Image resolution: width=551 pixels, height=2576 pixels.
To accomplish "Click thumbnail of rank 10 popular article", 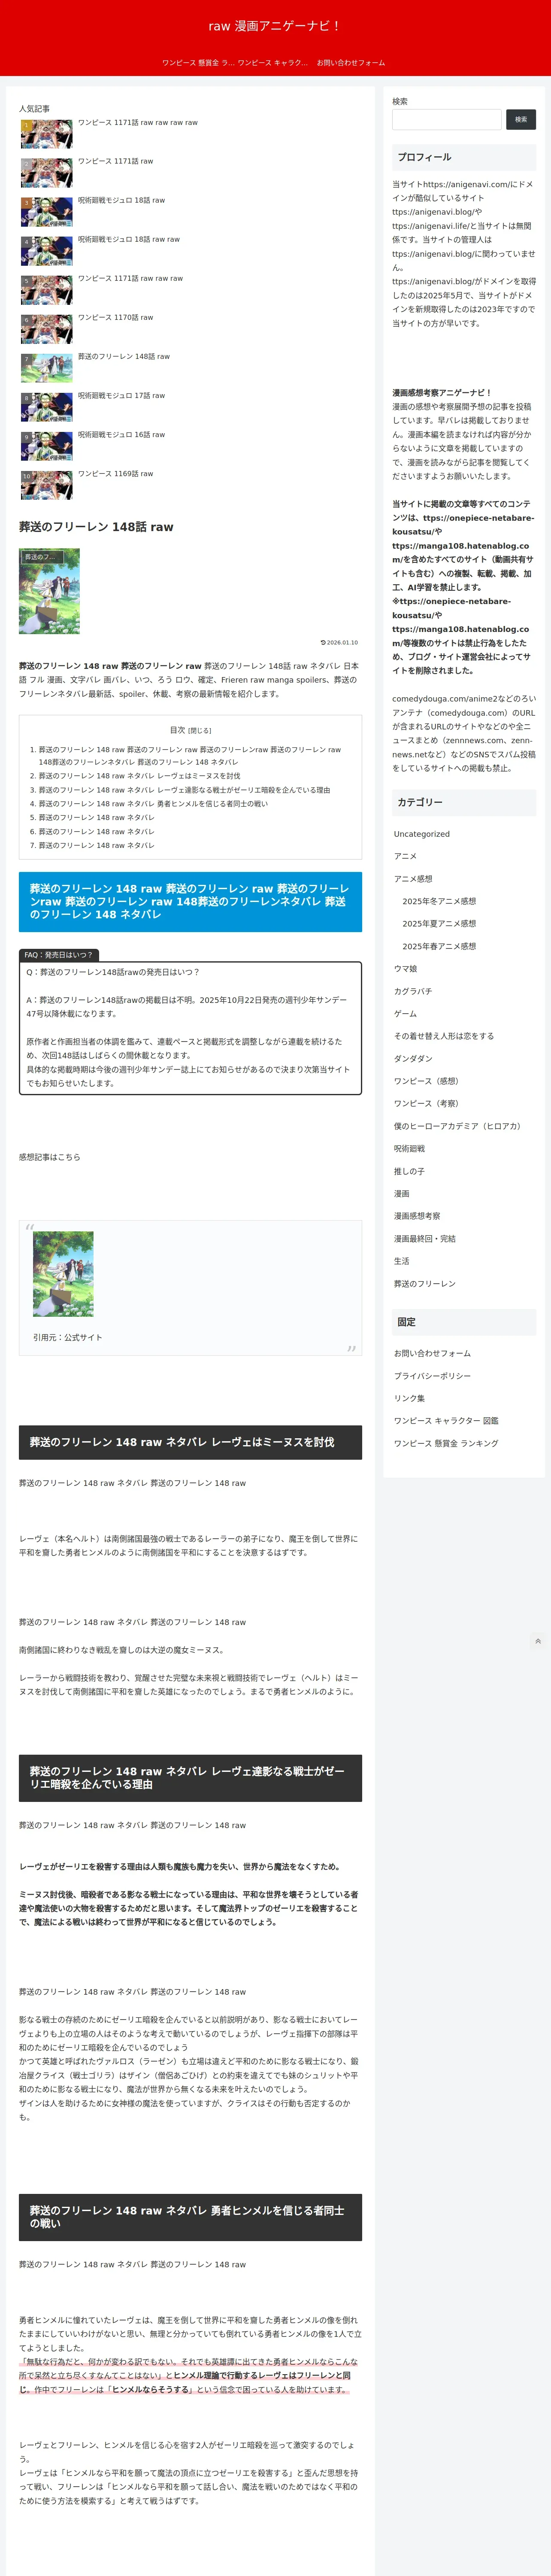I will (47, 485).
